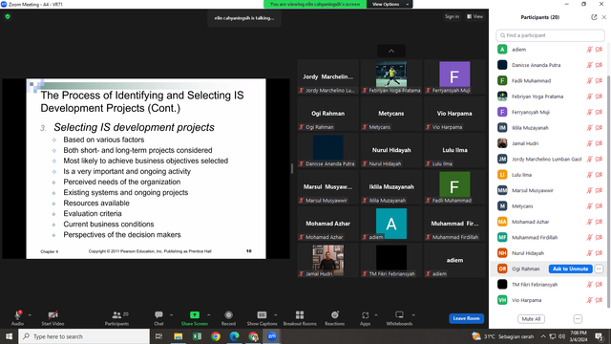Select Lulu Ilma participant row

[550, 175]
